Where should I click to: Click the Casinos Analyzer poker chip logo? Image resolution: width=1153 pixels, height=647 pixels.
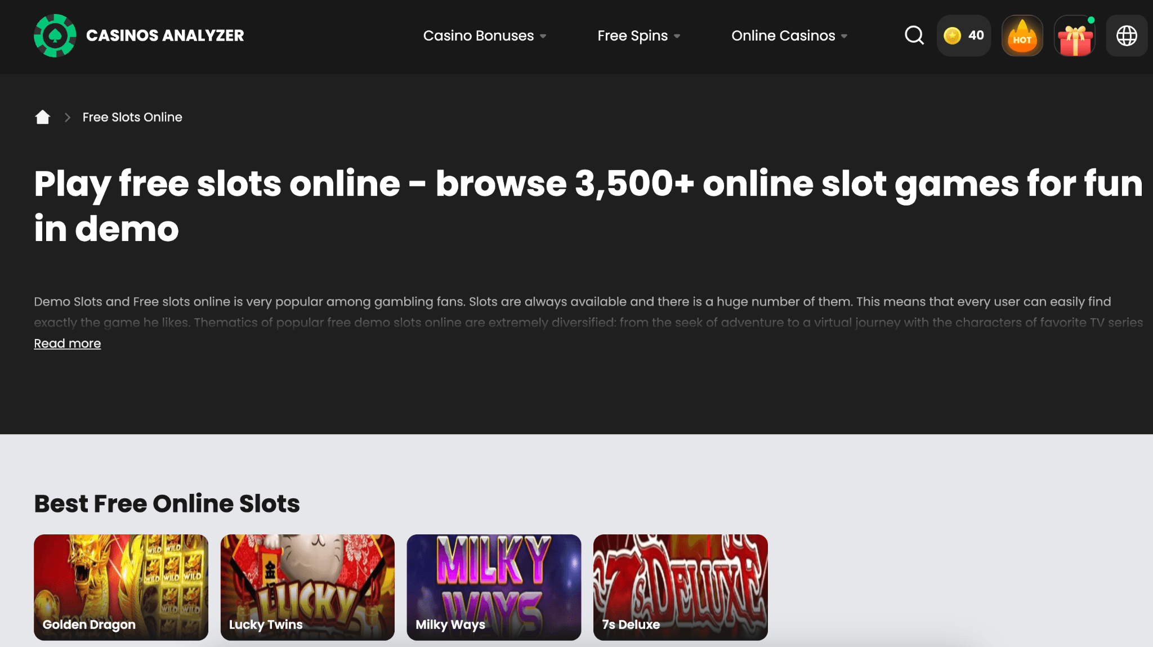click(x=55, y=35)
